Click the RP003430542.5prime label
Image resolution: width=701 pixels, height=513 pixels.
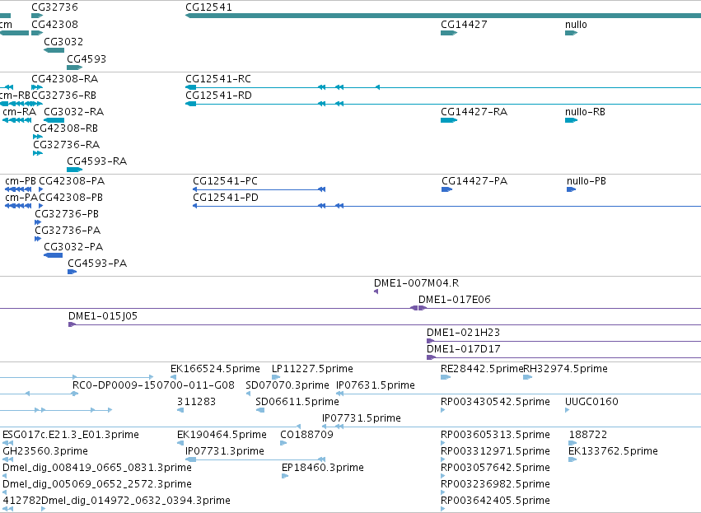coord(495,402)
